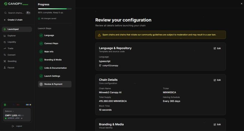The width and height of the screenshot is (244, 131).
Task: Click the Convert arrows icon
Action: 5,55
